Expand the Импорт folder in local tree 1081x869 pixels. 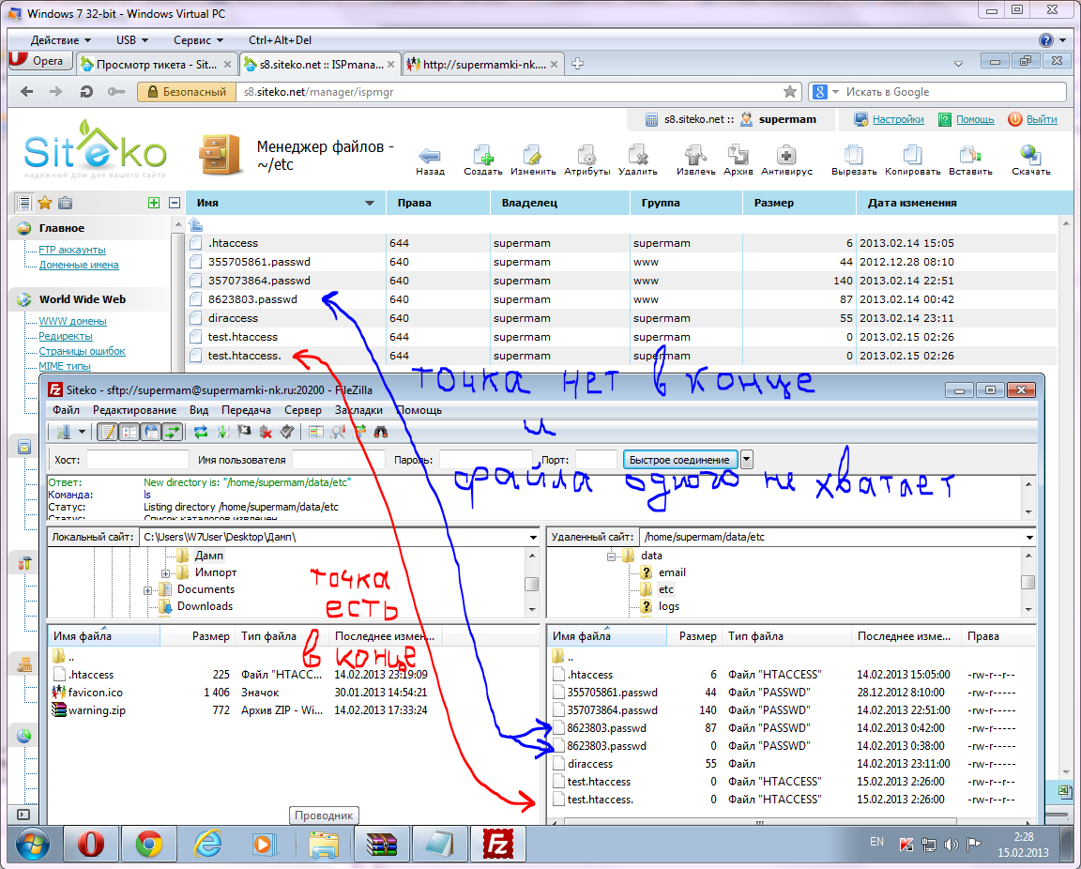pyautogui.click(x=165, y=572)
